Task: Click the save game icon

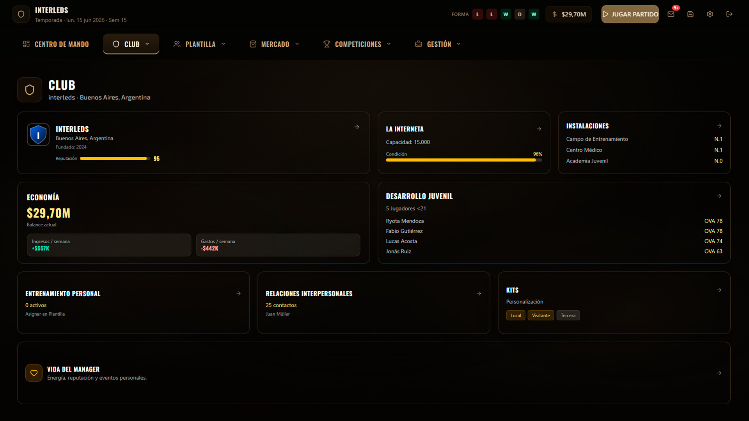Action: [690, 14]
